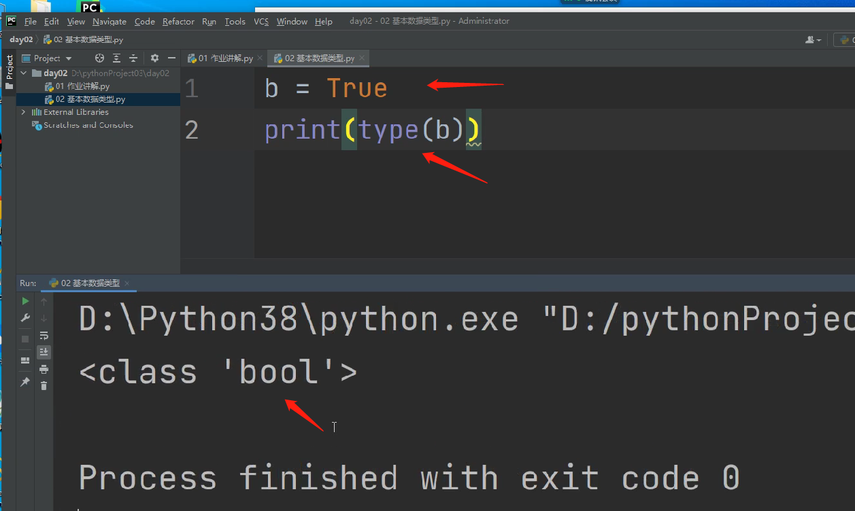Open the Window menu

[292, 22]
